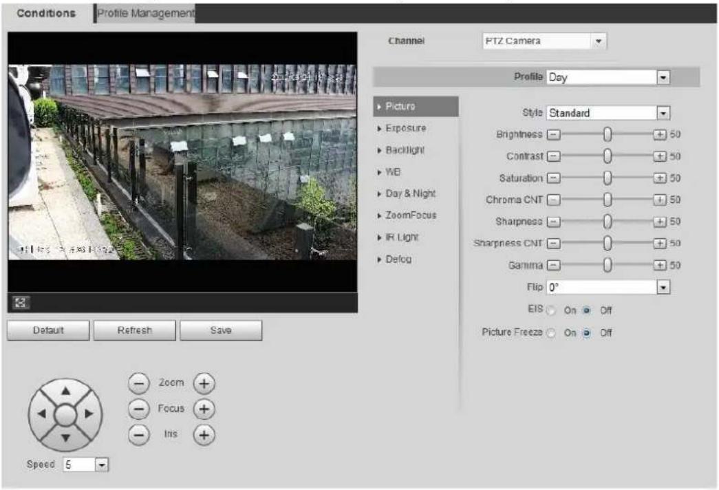Increase Chroma CNT with plus icon
This screenshot has width=719, height=490.
tap(660, 200)
